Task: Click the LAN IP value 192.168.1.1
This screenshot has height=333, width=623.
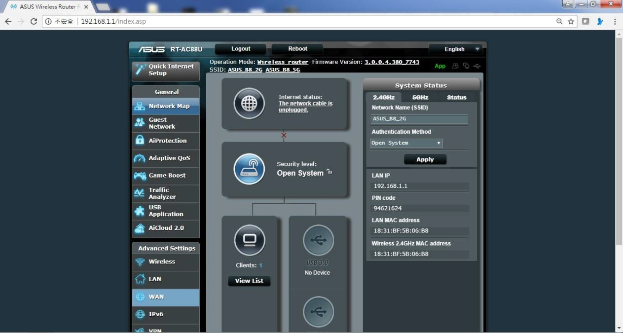Action: [x=391, y=186]
